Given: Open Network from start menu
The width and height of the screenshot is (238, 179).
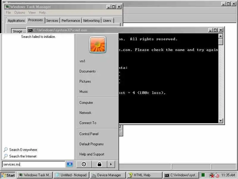Looking at the screenshot, I should [x=85, y=113].
